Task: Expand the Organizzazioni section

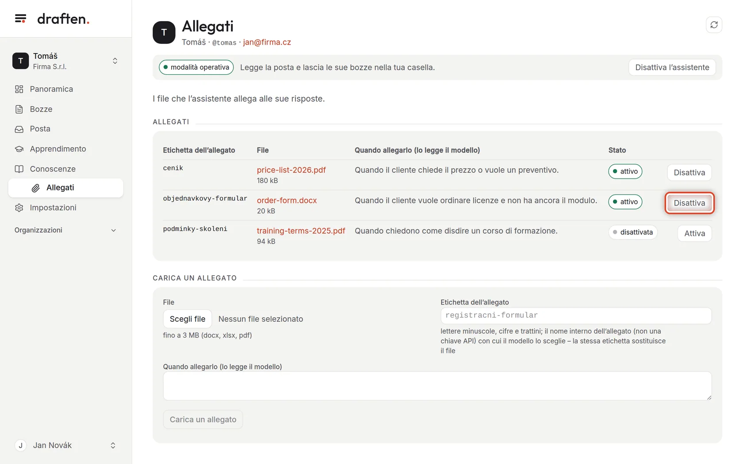Action: 66,230
